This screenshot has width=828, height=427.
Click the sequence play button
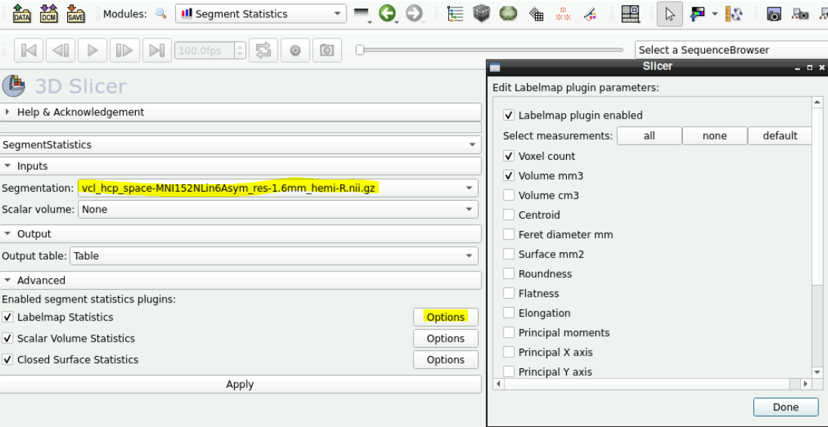pyautogui.click(x=92, y=51)
